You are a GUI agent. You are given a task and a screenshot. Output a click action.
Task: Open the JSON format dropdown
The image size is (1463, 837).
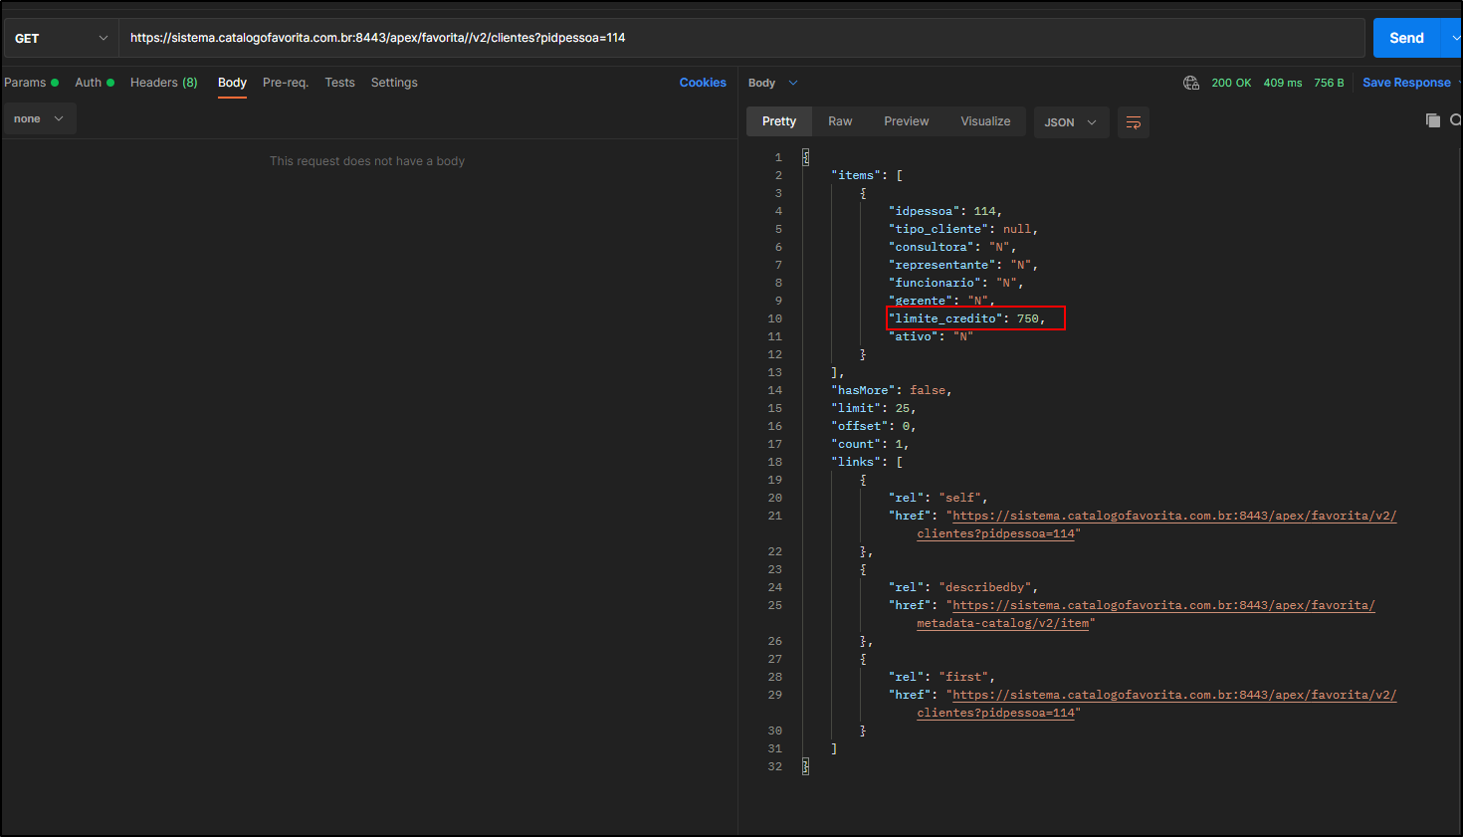pyautogui.click(x=1070, y=122)
